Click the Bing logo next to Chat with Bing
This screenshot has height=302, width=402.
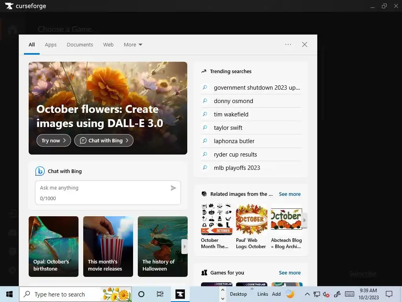coord(40,171)
